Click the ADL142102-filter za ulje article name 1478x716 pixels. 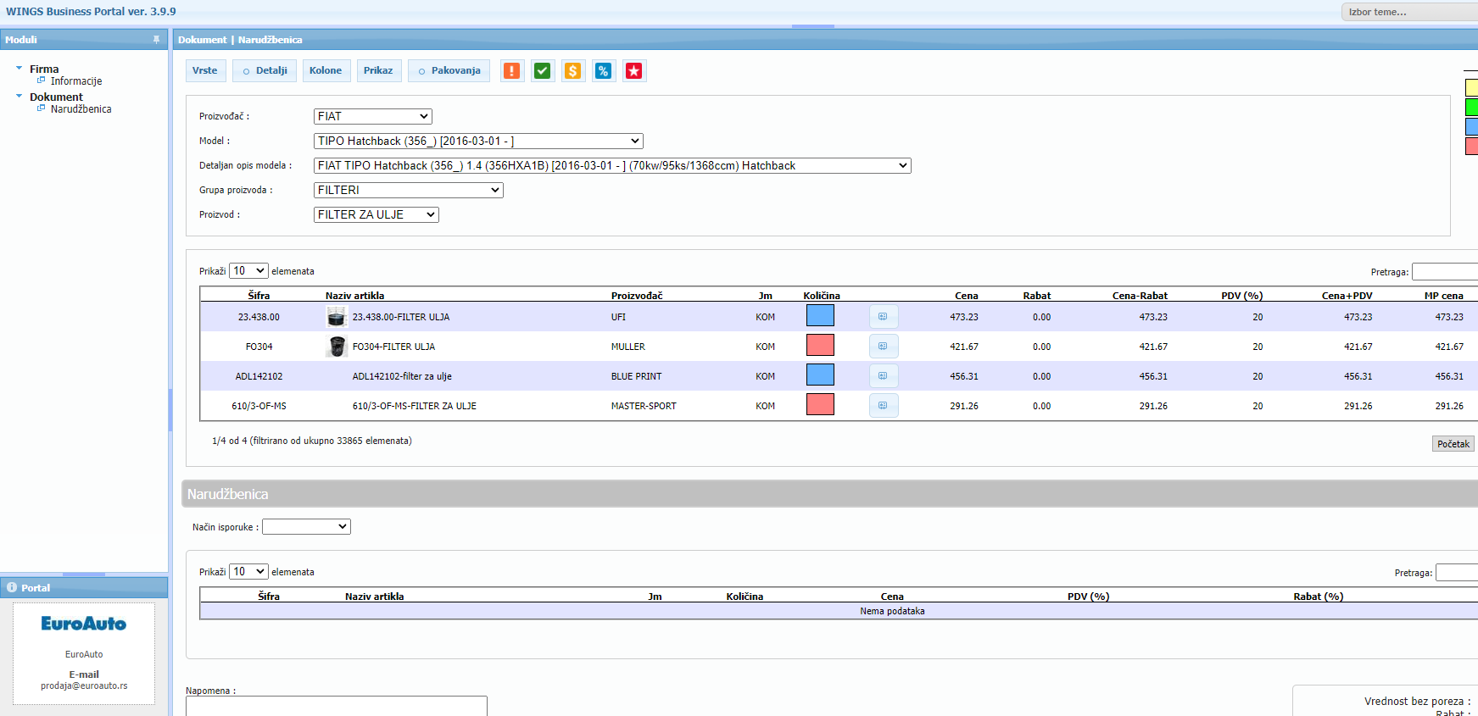click(402, 376)
